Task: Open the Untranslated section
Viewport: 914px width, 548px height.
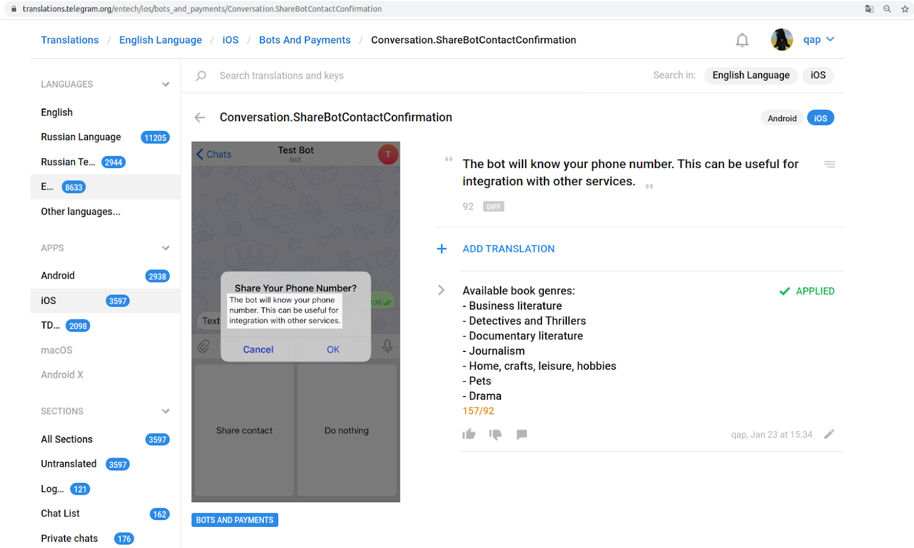Action: pyautogui.click(x=105, y=464)
